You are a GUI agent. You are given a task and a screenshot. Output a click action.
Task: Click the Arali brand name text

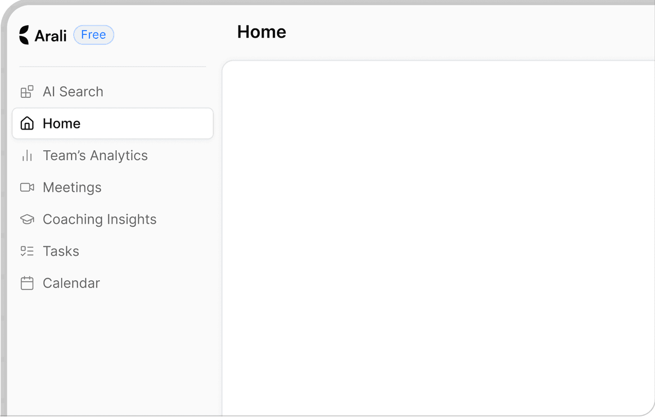coord(50,36)
